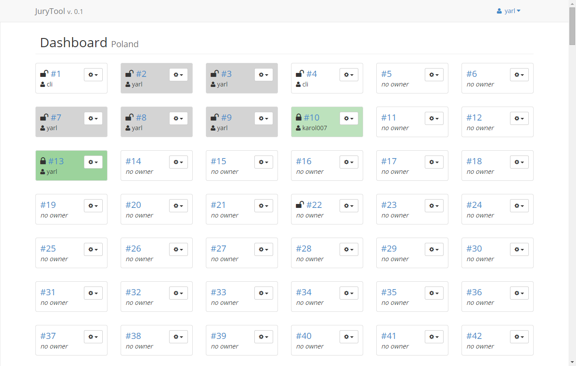
Task: Click the locked padlock icon on card #10
Action: point(298,117)
